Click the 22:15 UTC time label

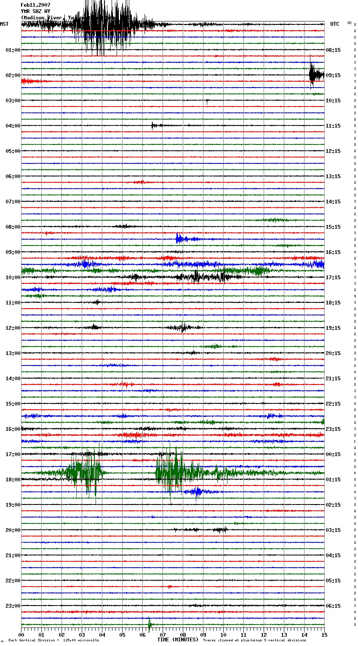pyautogui.click(x=333, y=404)
